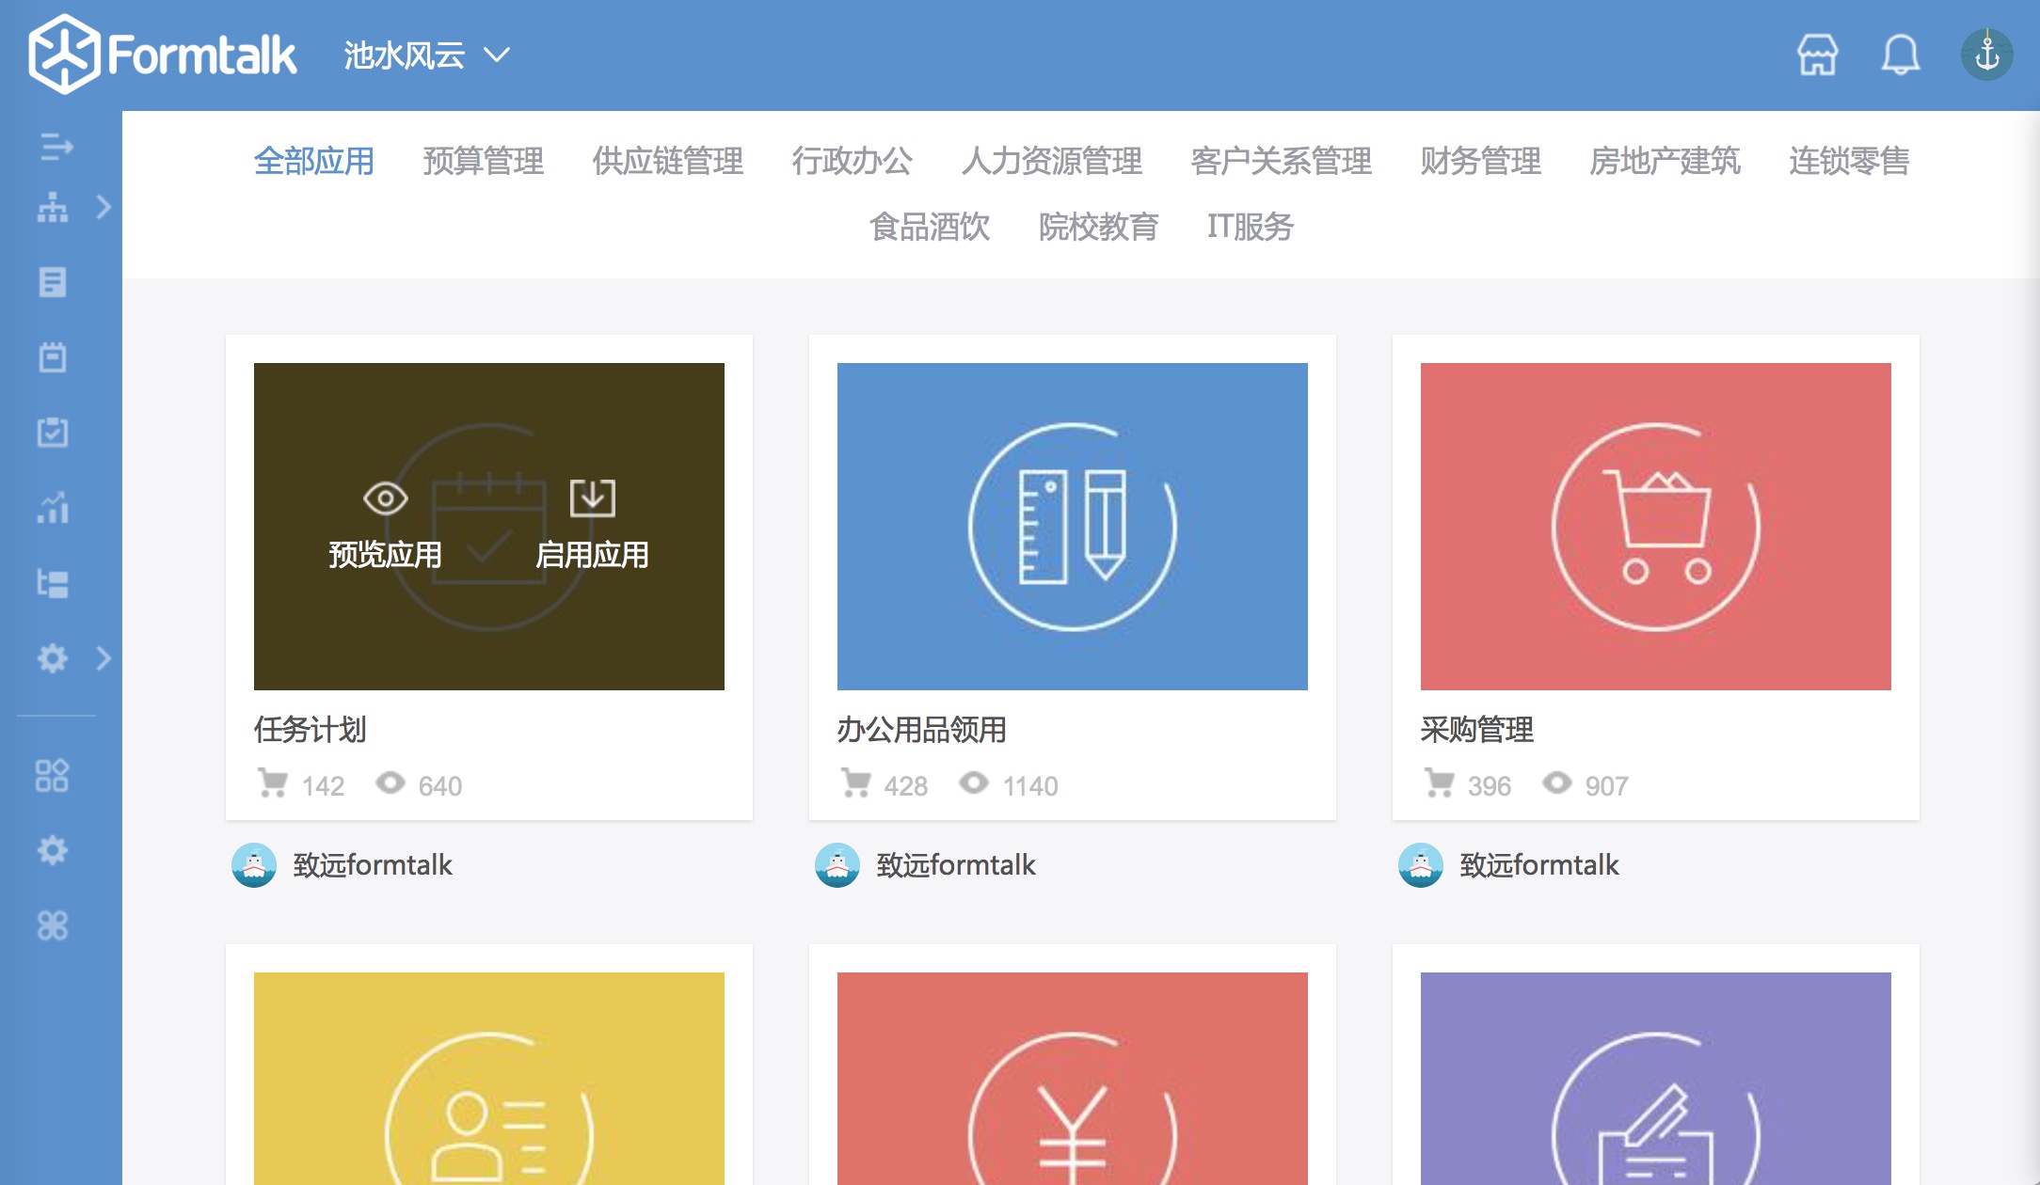
Task: Click the author avatar under 采购管理
Action: click(x=1421, y=865)
